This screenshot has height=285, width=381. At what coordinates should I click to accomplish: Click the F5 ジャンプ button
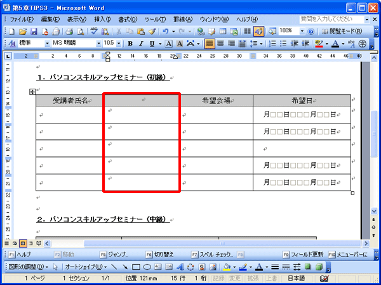(x=115, y=255)
